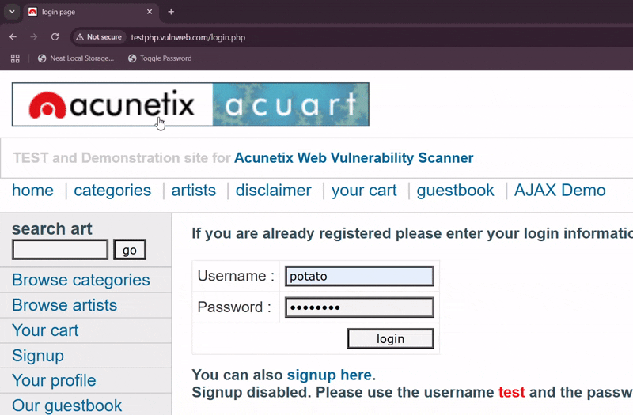Viewport: 633px width, 415px height.
Task: Submit the form with the login button
Action: 390,339
